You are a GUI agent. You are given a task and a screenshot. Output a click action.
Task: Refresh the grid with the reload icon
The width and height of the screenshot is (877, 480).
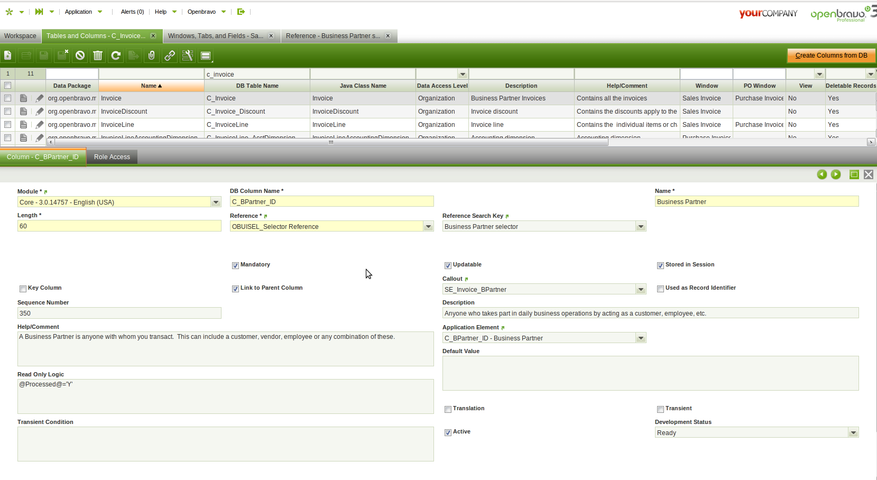point(116,56)
